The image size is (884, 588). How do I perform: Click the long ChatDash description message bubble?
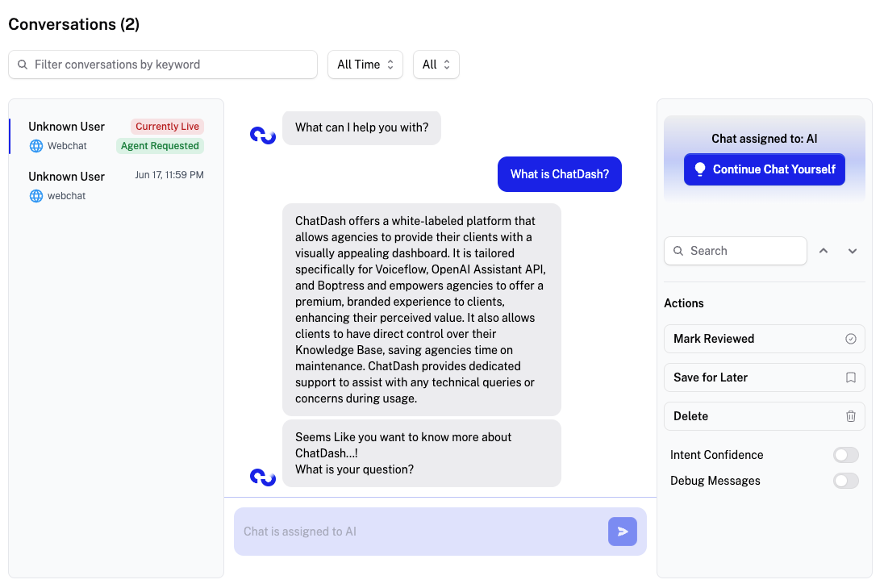click(422, 310)
